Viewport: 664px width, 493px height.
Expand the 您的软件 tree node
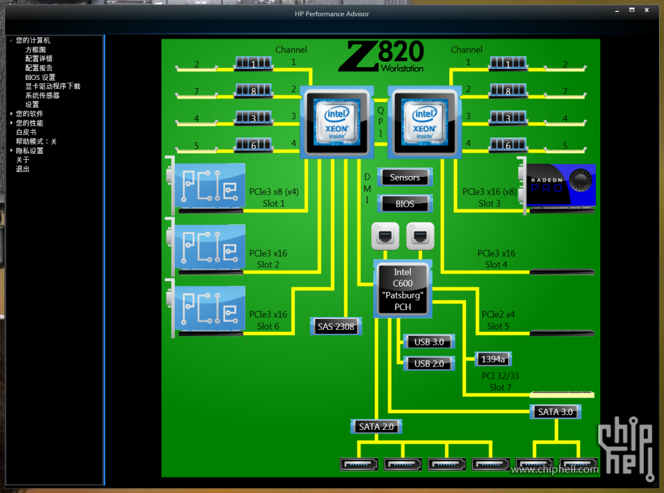coord(11,113)
